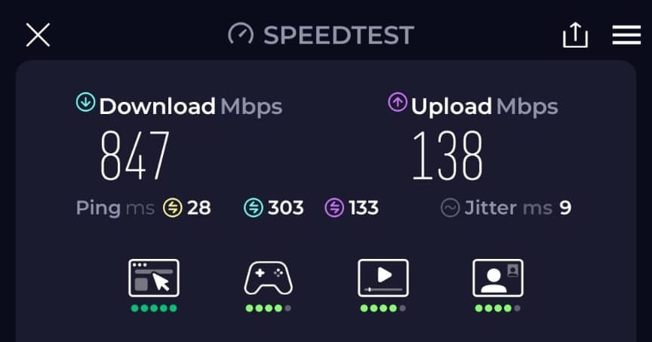Tap the Ping ms label

pyautogui.click(x=115, y=208)
